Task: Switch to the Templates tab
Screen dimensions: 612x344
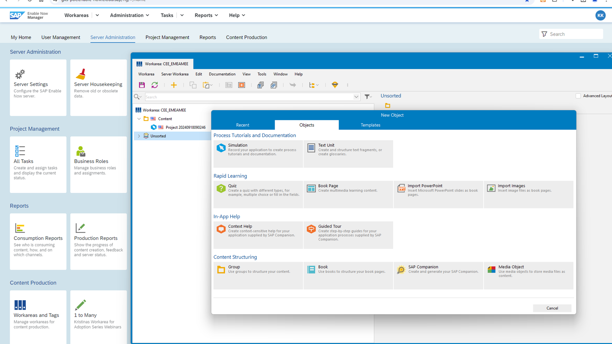Action: point(370,125)
